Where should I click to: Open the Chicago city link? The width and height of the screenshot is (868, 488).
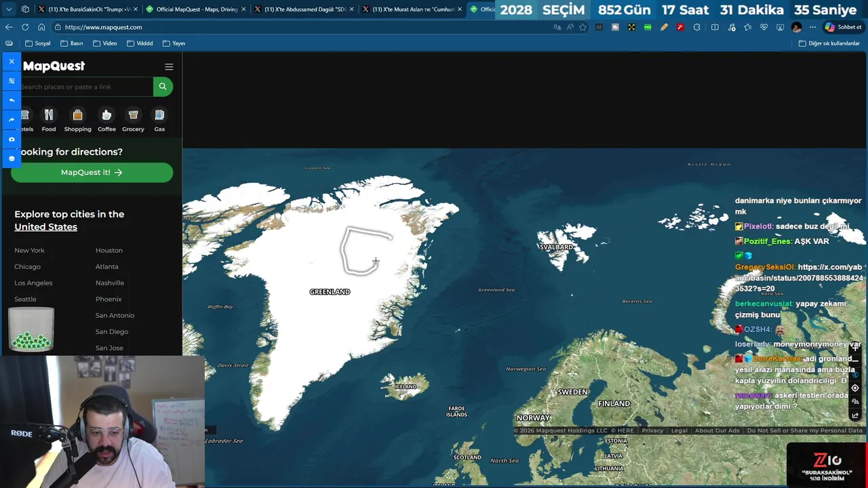click(x=27, y=266)
